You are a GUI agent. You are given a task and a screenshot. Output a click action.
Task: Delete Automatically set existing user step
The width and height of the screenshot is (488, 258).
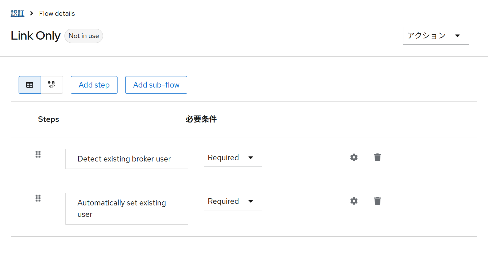[377, 201]
